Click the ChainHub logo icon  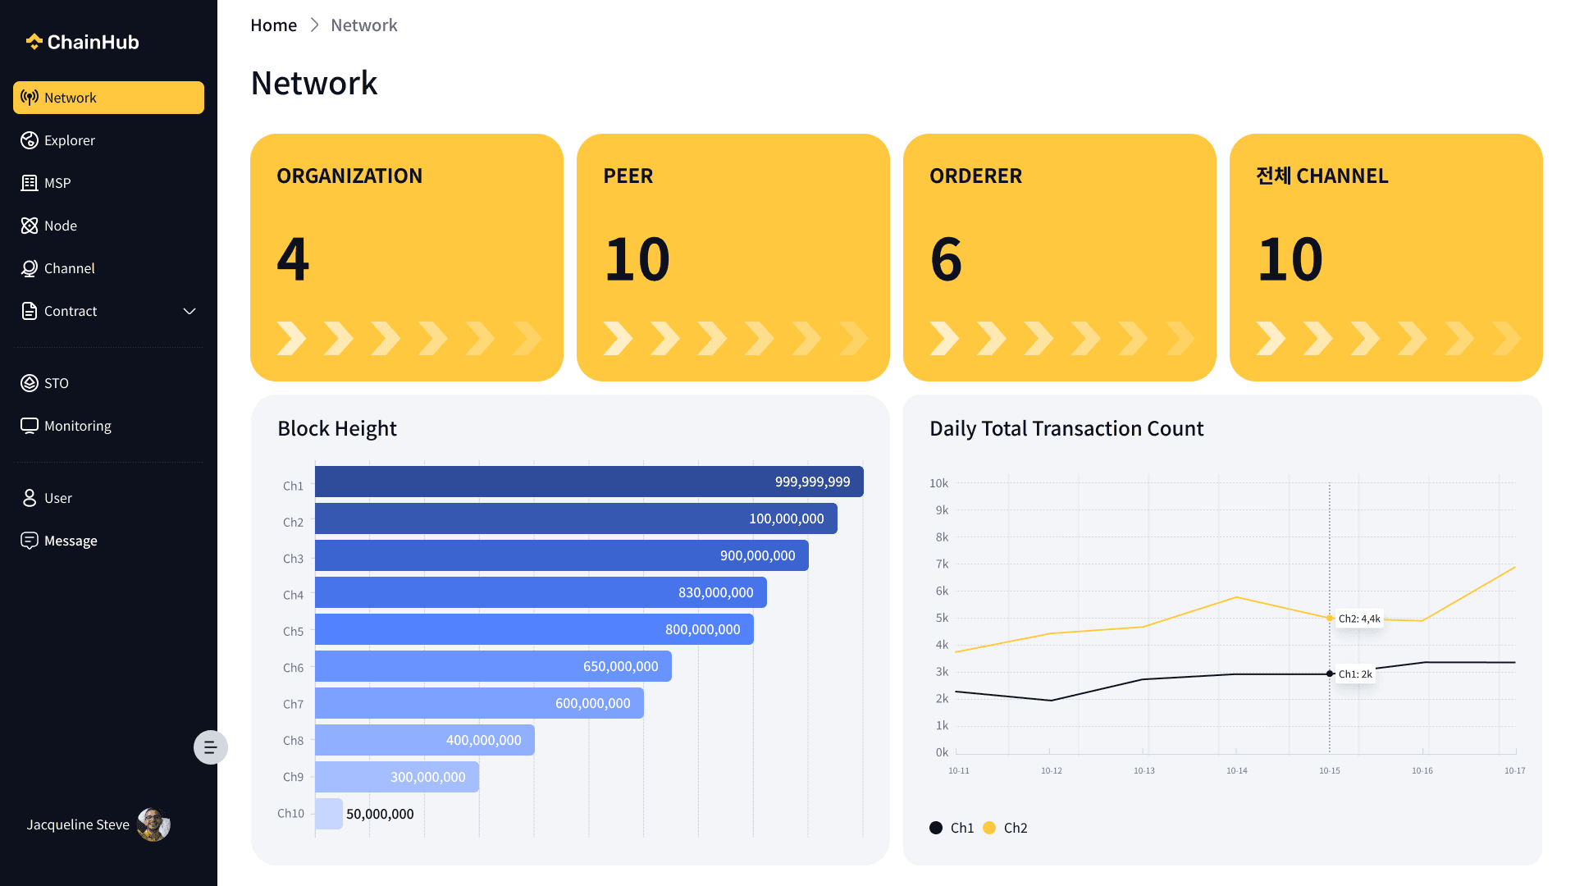click(x=34, y=42)
